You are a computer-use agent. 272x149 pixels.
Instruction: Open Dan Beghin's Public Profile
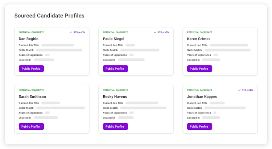tap(31, 69)
